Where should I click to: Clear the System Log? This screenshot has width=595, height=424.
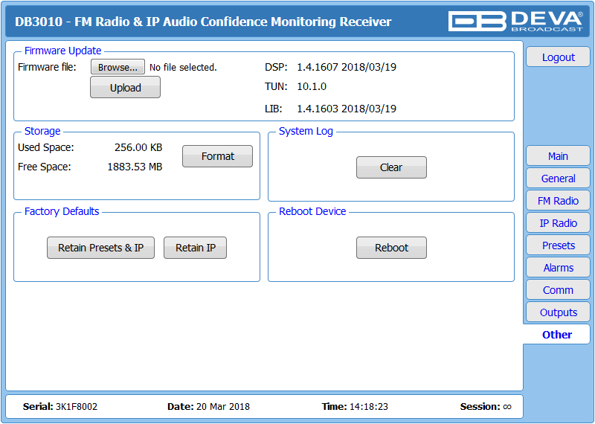[x=391, y=167]
